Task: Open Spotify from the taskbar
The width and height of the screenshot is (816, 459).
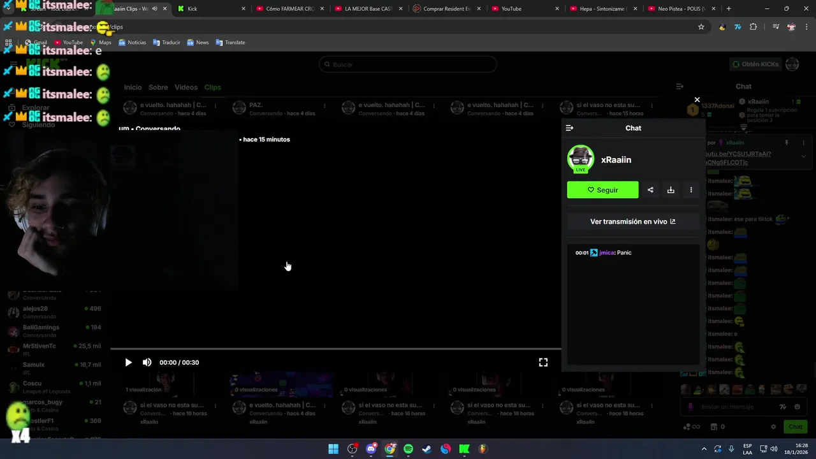Action: coord(408,449)
